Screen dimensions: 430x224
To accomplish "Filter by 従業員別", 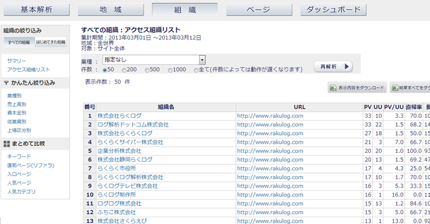I will (17, 122).
